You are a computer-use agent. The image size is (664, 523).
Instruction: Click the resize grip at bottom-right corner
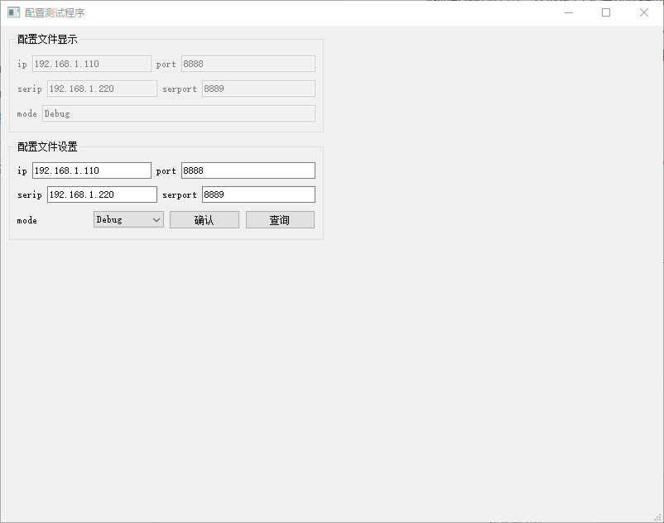[x=658, y=517]
